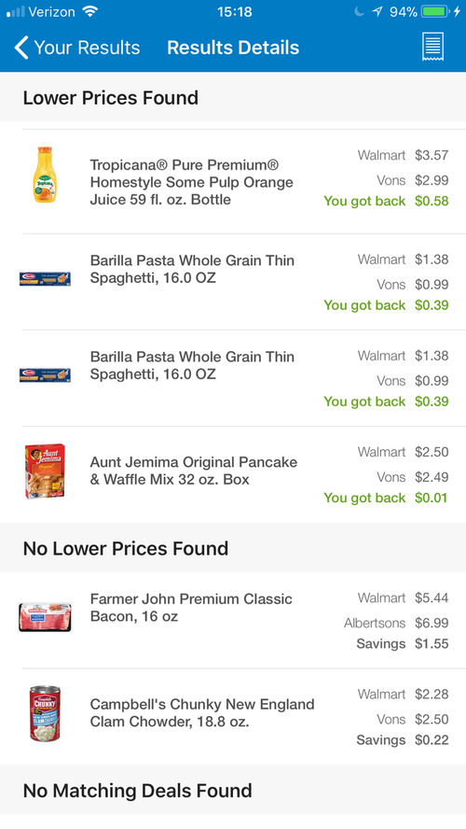Viewport: 466px width, 829px height.
Task: Tap the Farmer John bacon package image
Action: pyautogui.click(x=45, y=616)
